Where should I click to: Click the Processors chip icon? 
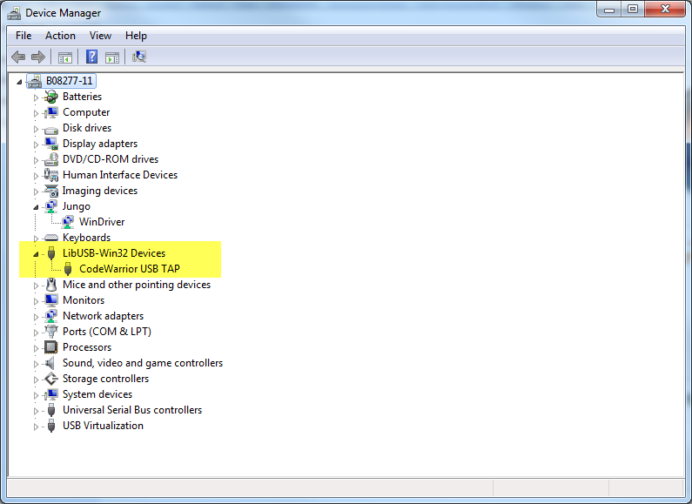pos(51,347)
